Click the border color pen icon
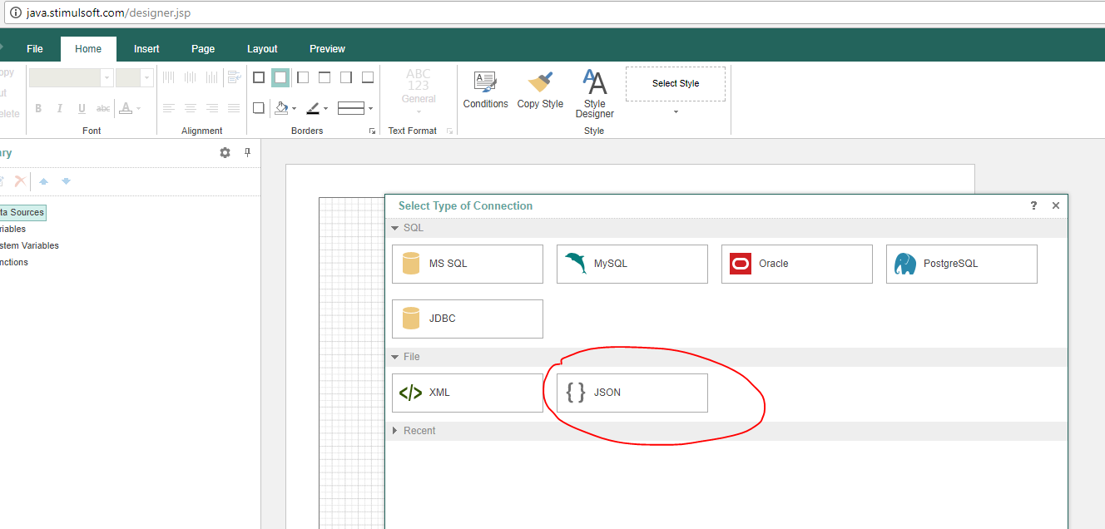The image size is (1105, 529). pos(313,108)
